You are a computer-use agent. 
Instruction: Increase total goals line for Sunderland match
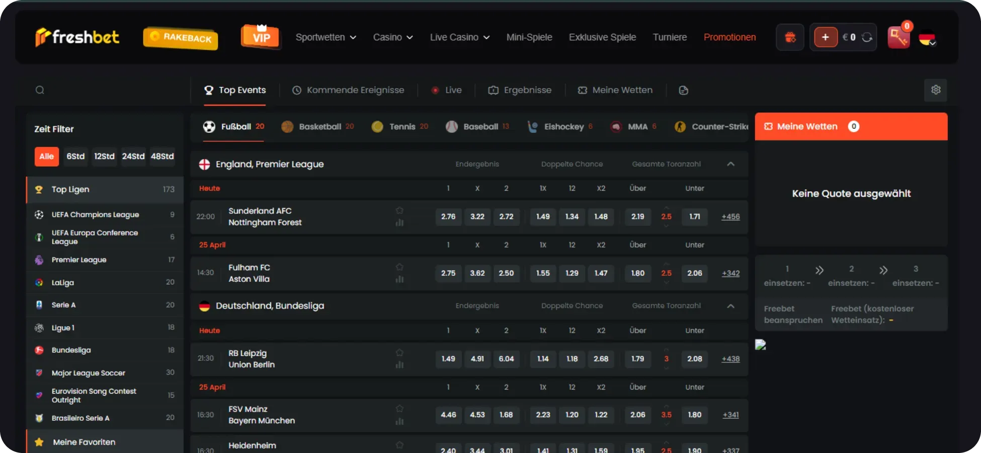coord(666,208)
